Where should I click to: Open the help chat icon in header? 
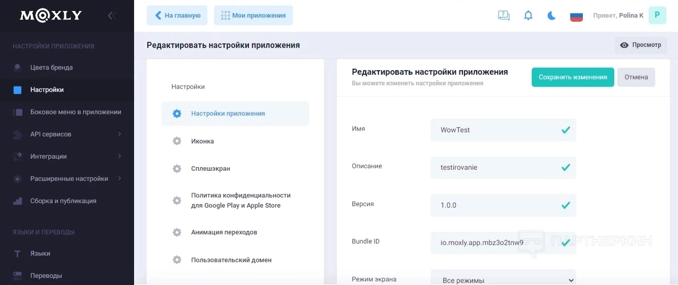504,16
